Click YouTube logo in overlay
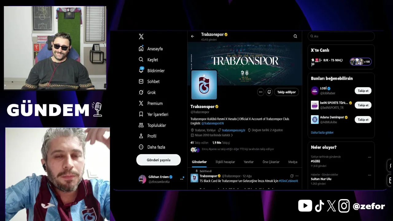The width and height of the screenshot is (393, 221). pos(305,206)
